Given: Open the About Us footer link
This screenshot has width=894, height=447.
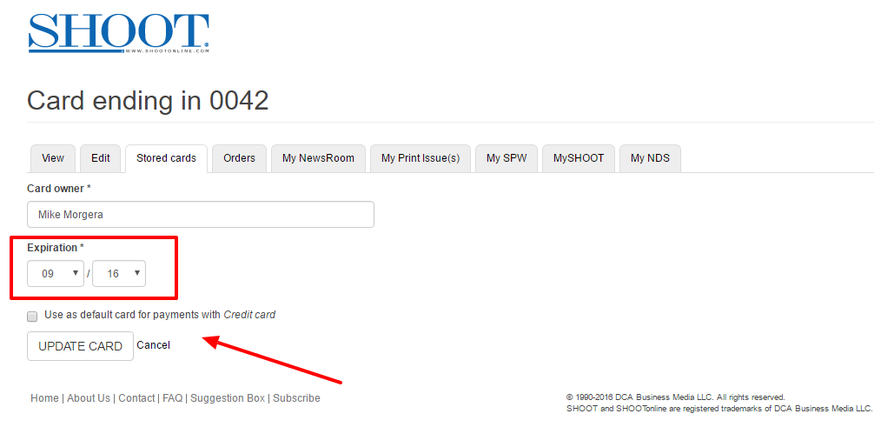Looking at the screenshot, I should coord(89,398).
